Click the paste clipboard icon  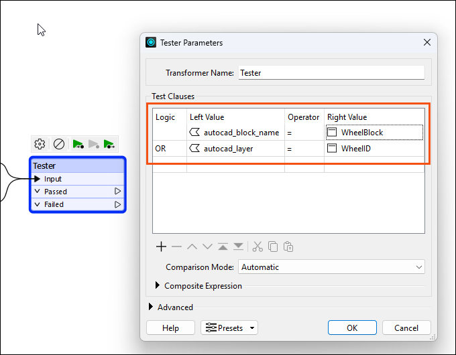point(288,246)
